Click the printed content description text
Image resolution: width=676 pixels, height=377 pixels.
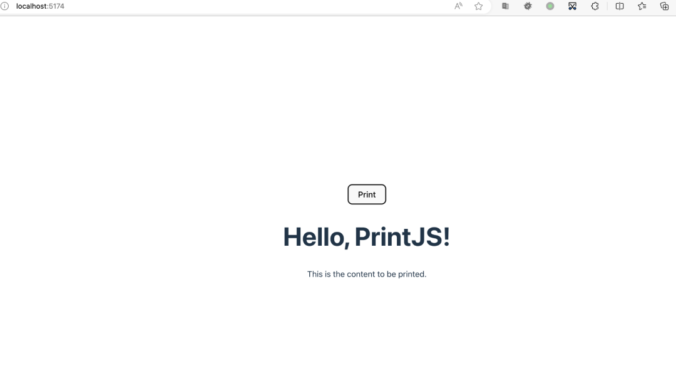(367, 274)
